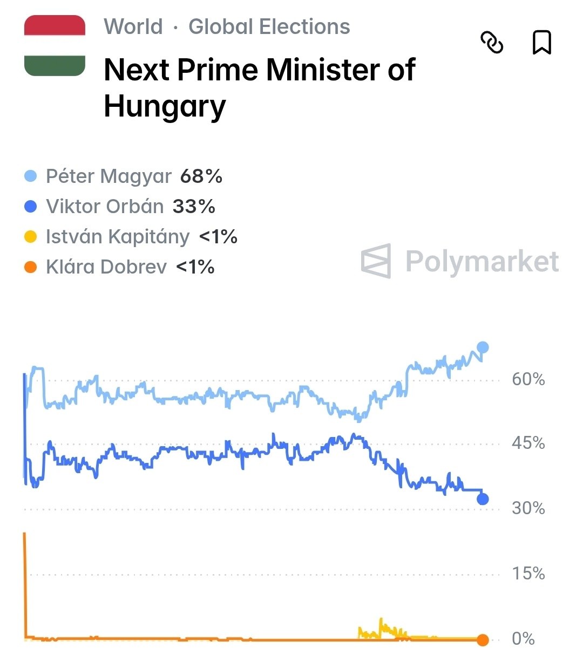This screenshot has height=669, width=583.
Task: Click the dark blue endpoint marker on chart
Action: point(483,499)
